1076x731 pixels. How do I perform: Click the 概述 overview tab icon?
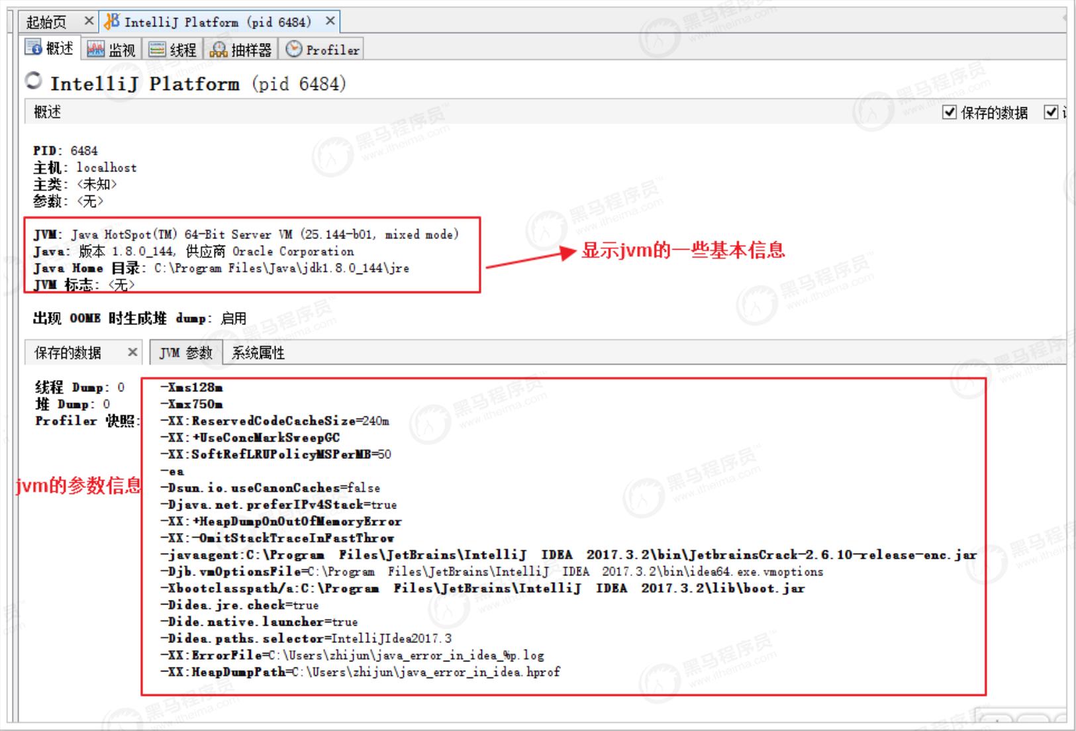pyautogui.click(x=33, y=48)
